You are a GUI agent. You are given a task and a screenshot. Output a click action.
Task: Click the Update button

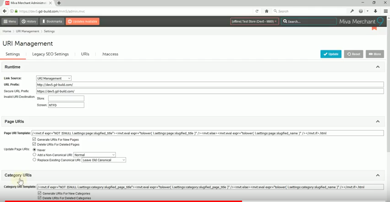[330, 54]
